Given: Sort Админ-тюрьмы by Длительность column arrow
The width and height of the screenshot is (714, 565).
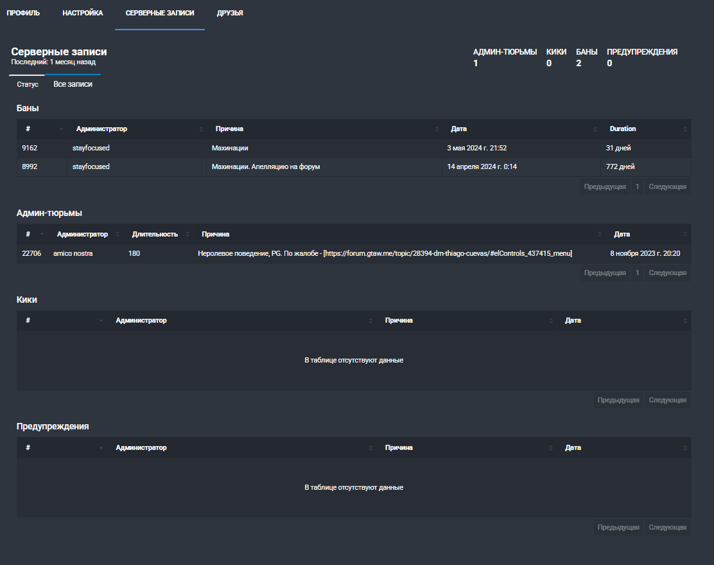Looking at the screenshot, I should tap(187, 235).
